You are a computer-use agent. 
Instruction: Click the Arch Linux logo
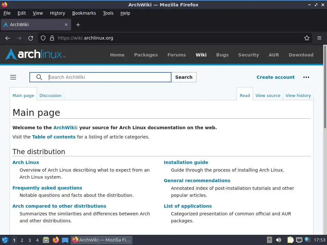[x=35, y=54]
